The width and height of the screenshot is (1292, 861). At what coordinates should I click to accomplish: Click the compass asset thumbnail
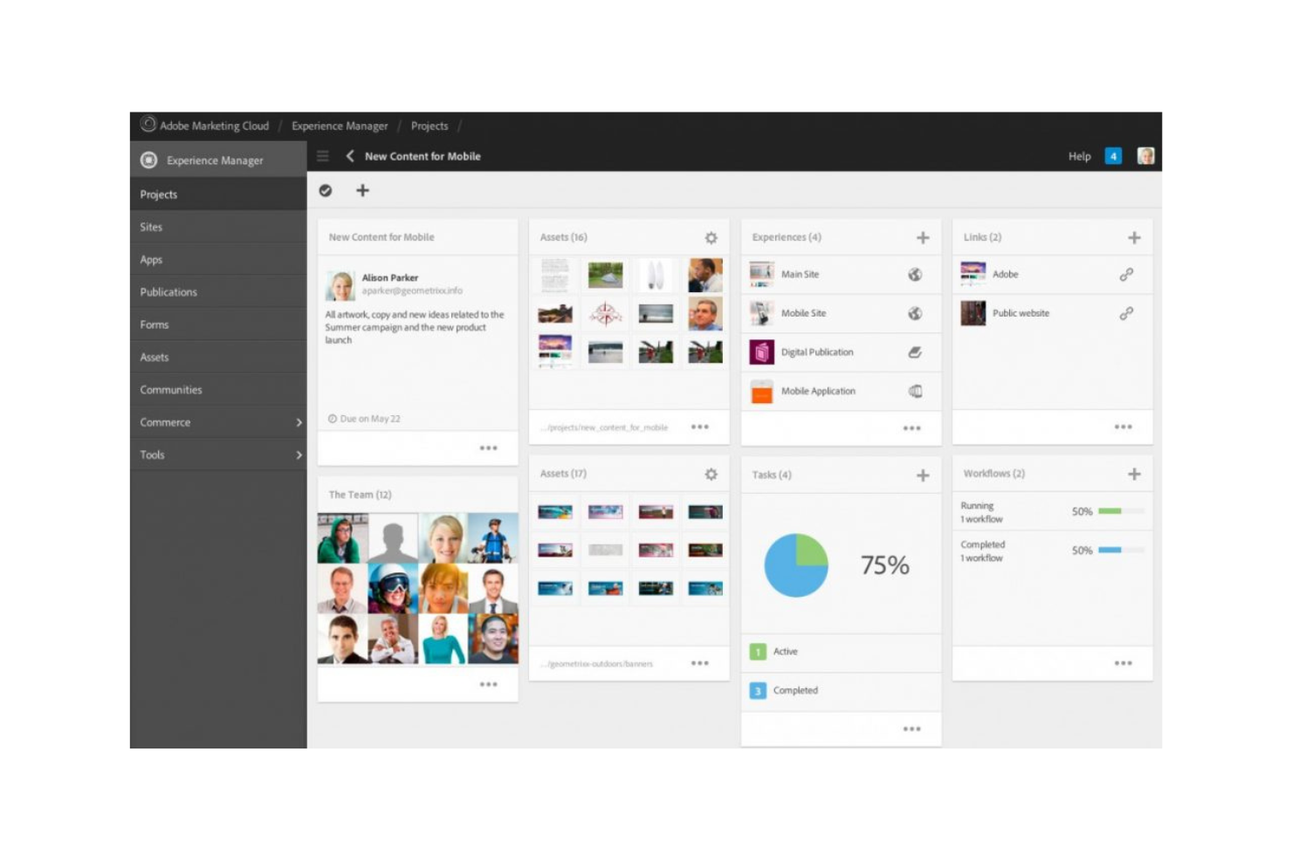point(605,313)
